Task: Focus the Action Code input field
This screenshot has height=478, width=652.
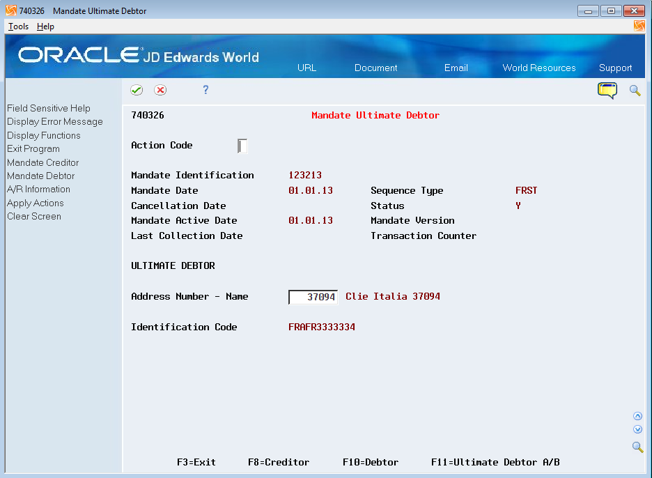Action: (242, 146)
